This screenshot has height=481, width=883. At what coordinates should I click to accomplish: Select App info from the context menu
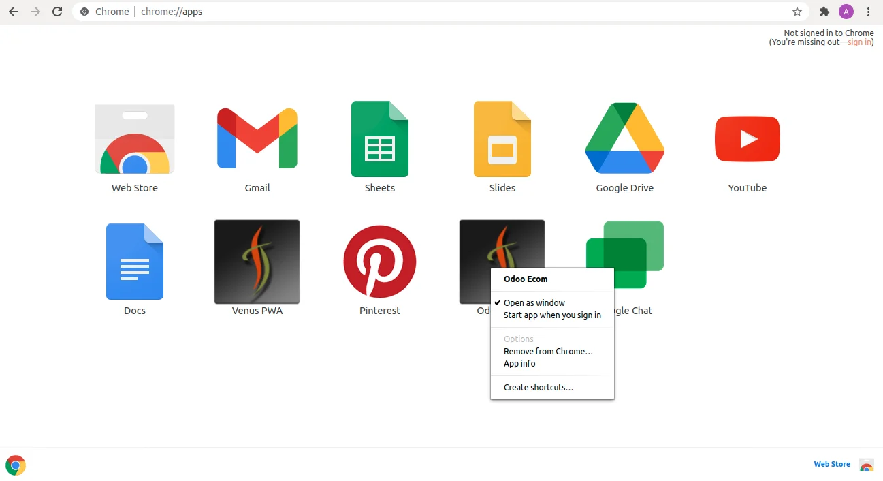(552, 364)
